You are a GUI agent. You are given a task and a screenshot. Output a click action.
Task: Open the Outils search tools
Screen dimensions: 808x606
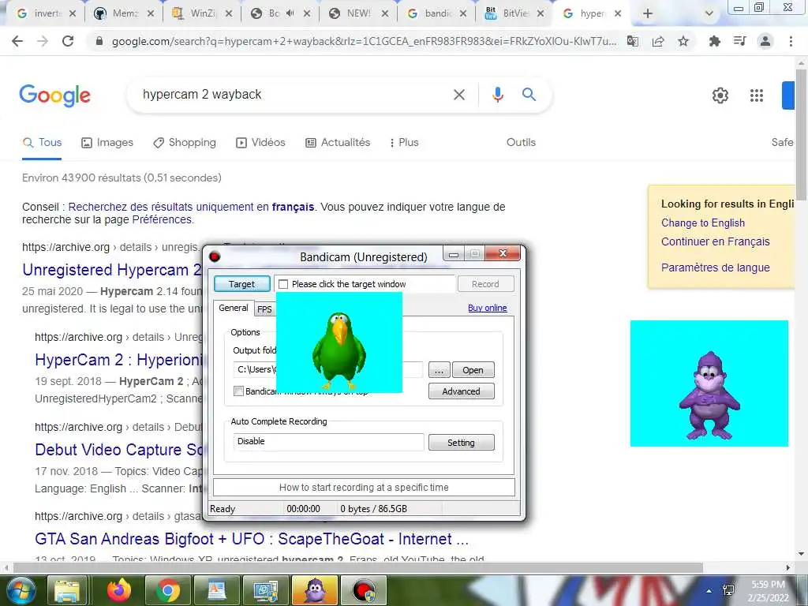[x=521, y=142]
